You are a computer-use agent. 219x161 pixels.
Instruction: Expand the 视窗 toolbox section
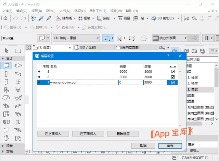click(x=3, y=146)
